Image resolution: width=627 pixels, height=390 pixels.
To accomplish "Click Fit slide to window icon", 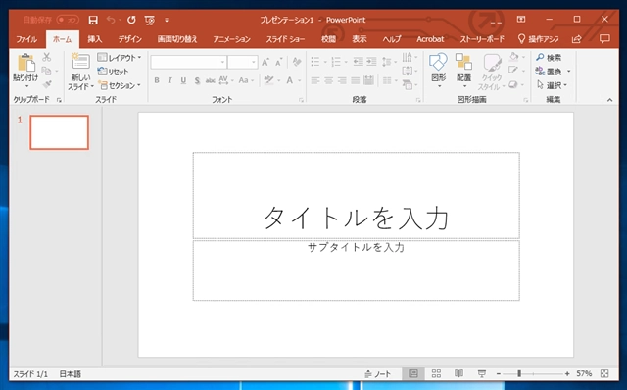I will [604, 373].
